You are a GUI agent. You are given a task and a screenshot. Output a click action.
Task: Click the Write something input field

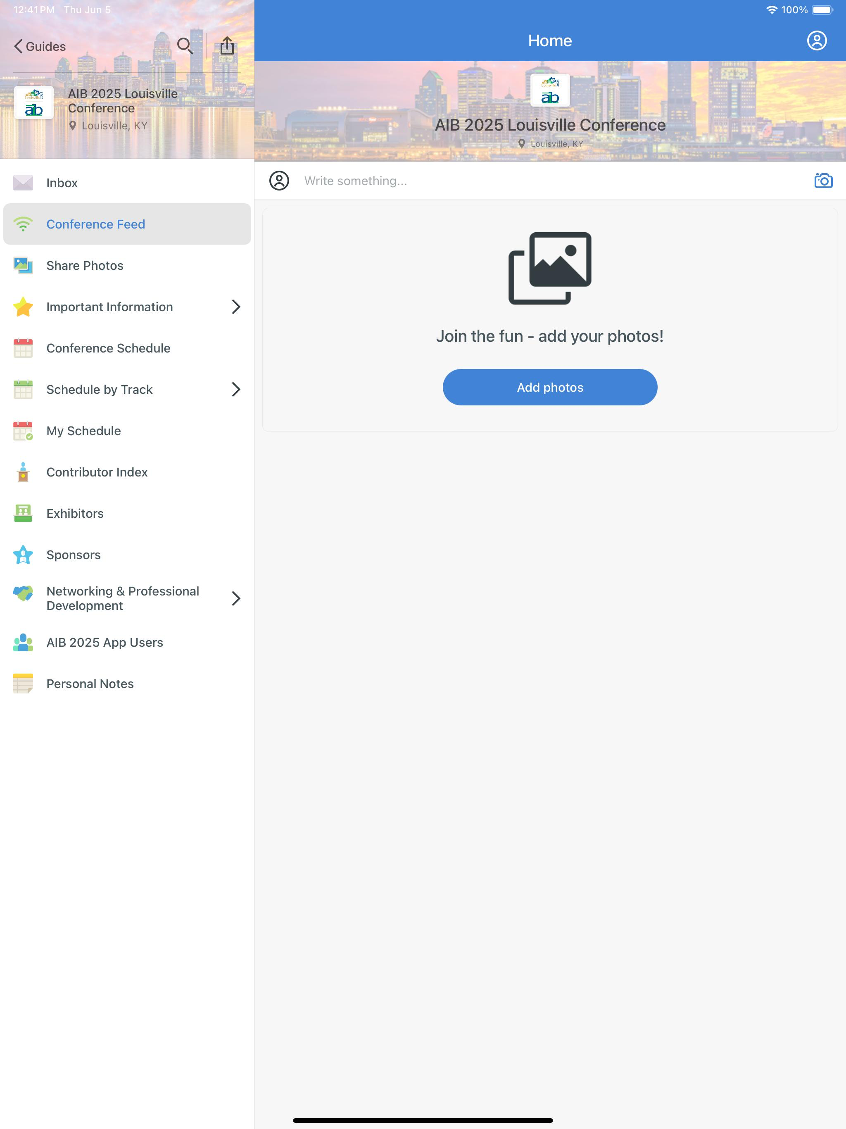[x=550, y=181]
